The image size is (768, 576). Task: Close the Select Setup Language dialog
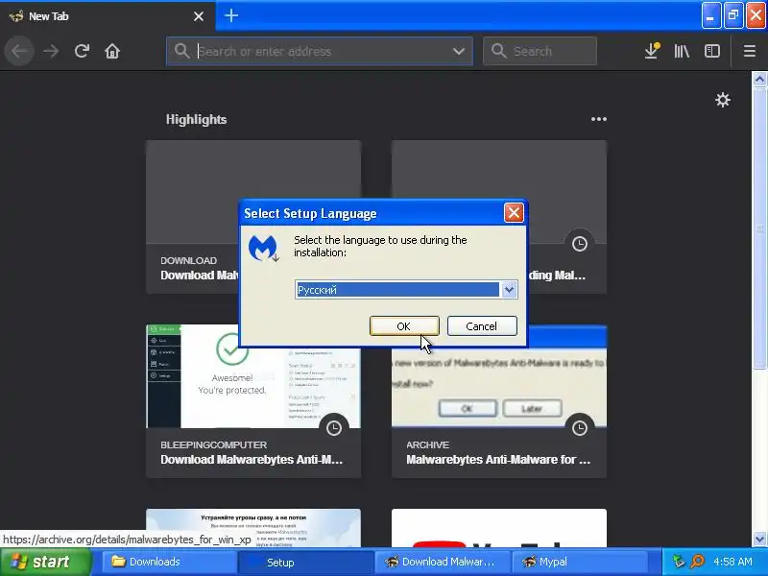(514, 213)
